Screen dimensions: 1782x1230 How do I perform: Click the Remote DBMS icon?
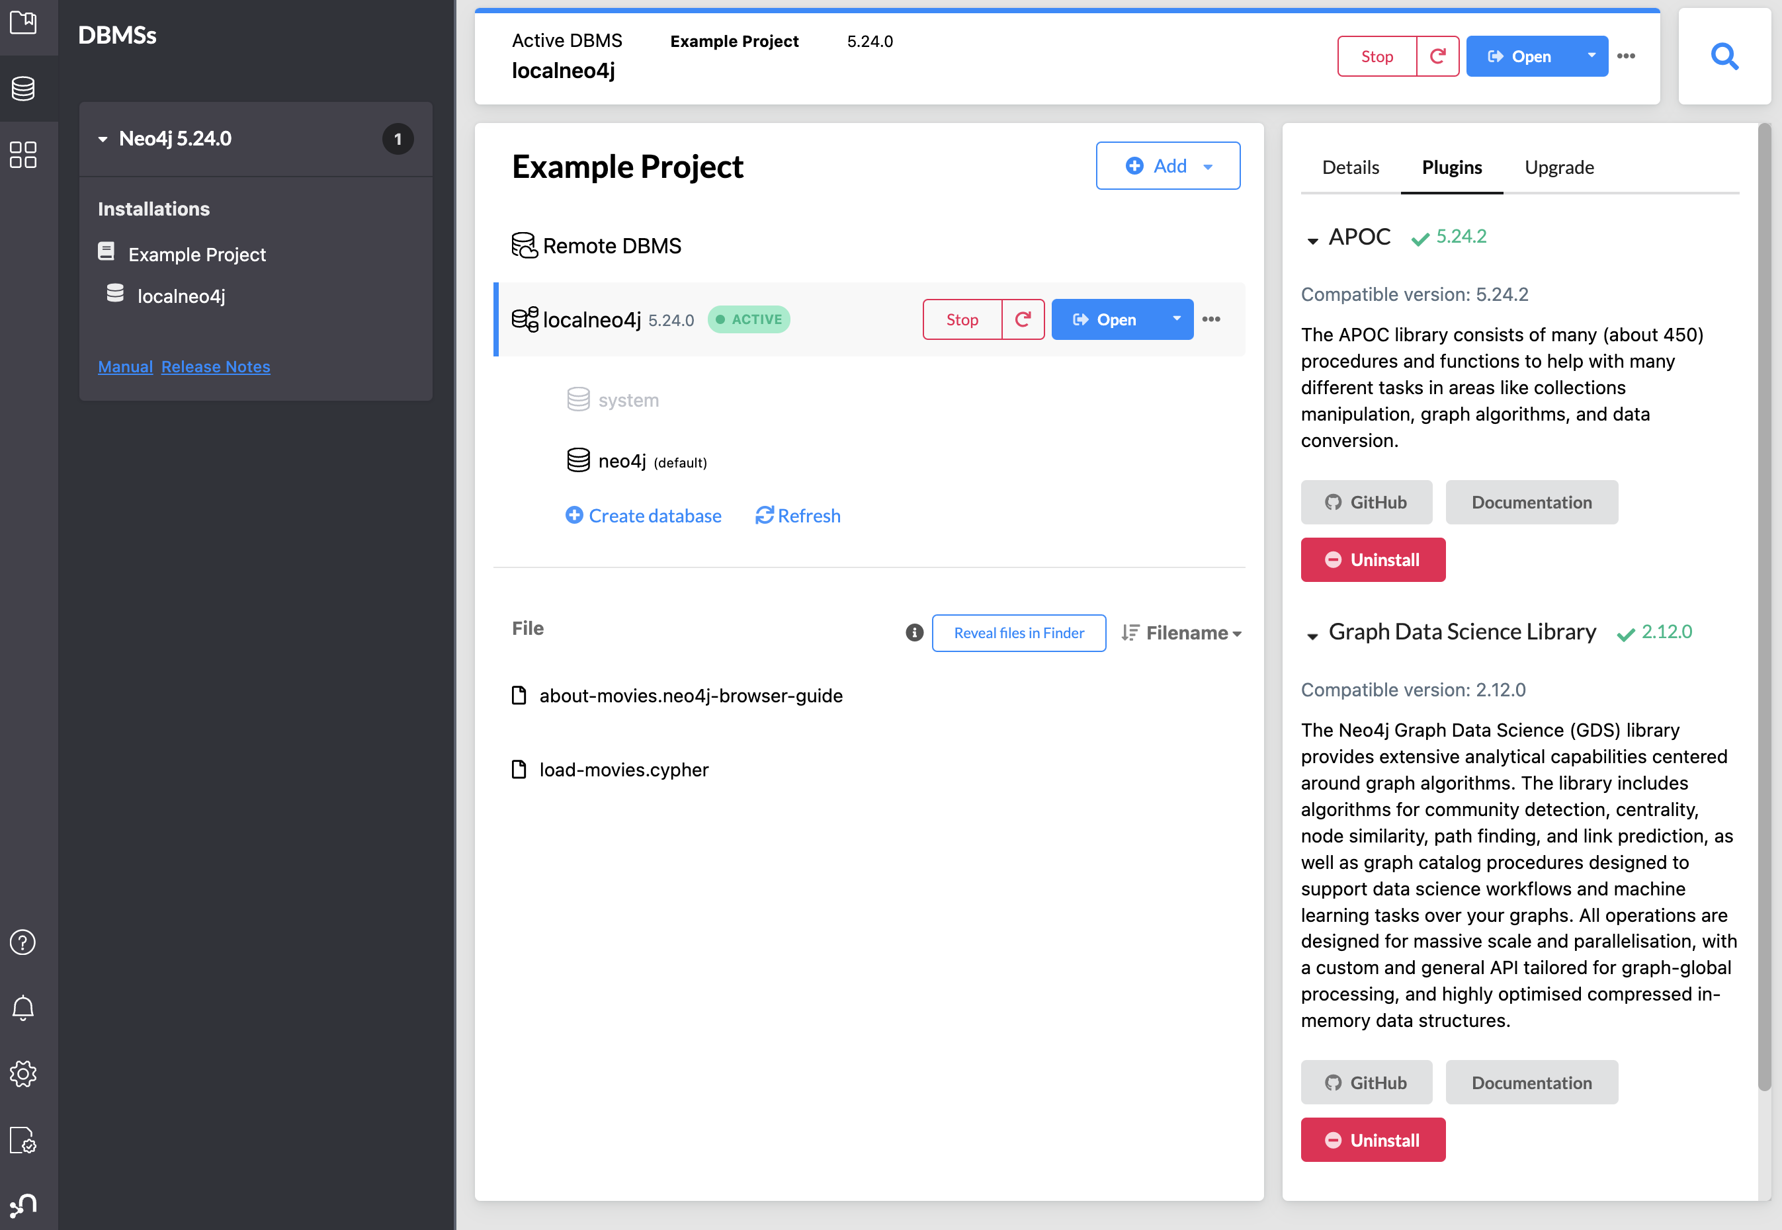(x=524, y=246)
